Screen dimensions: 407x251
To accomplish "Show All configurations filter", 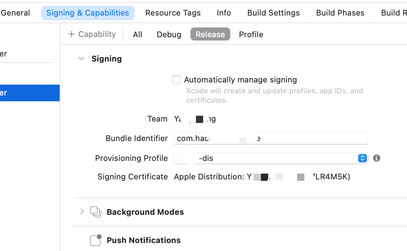I will (137, 34).
